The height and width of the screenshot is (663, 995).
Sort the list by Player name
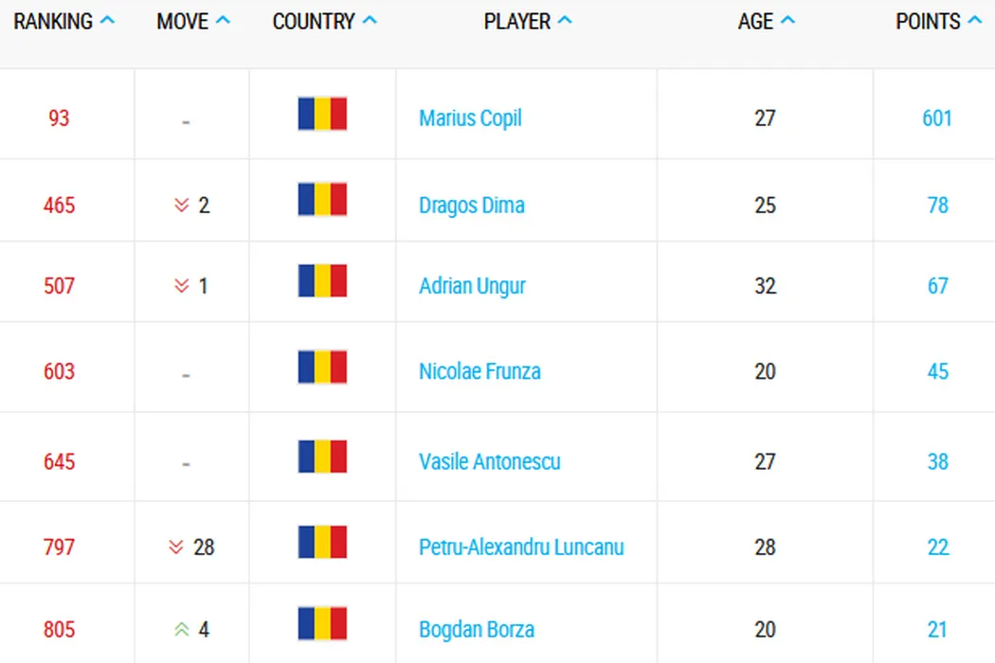click(528, 22)
